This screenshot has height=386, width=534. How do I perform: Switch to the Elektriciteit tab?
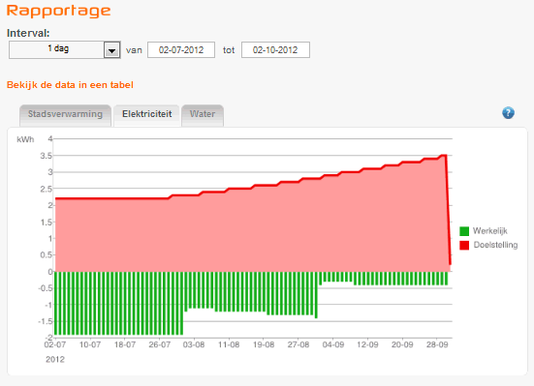(x=146, y=115)
